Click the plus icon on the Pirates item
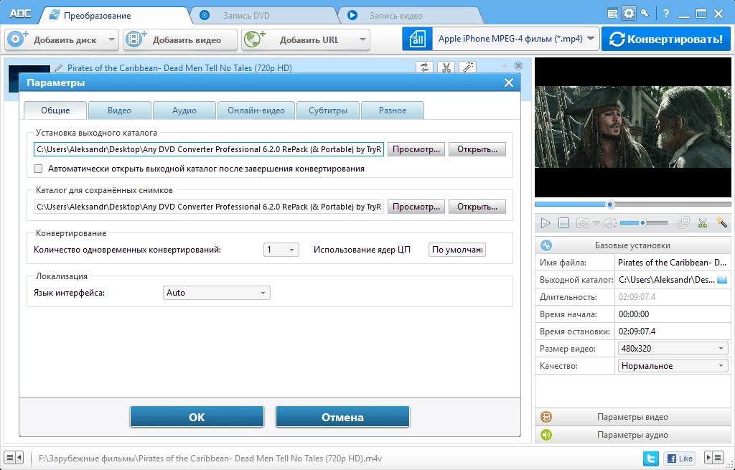Viewport: 735px width, 470px height. click(x=505, y=66)
